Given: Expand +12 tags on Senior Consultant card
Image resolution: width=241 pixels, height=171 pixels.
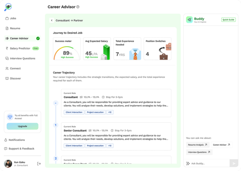Looking at the screenshot, I should (x=110, y=146).
